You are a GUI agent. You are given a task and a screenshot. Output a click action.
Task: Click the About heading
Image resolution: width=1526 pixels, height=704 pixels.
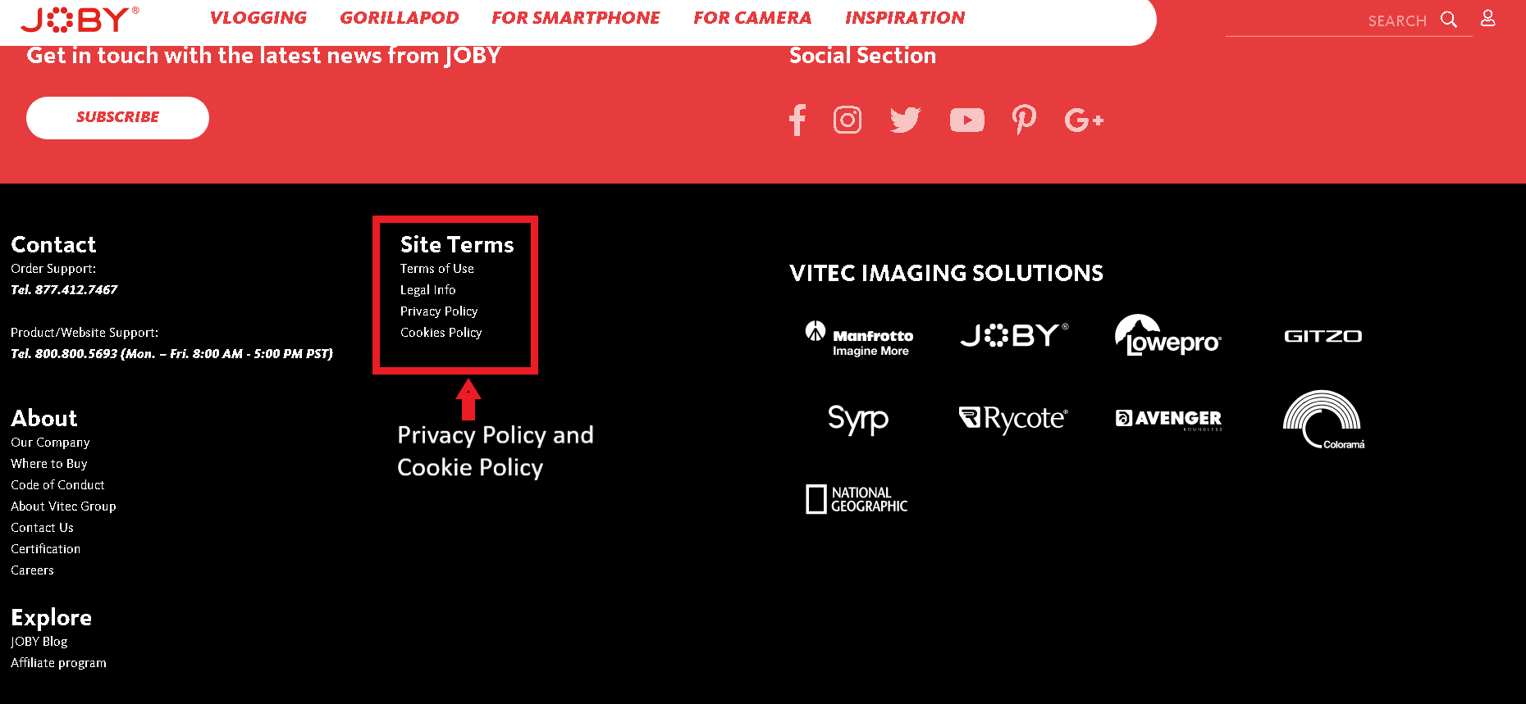click(44, 418)
